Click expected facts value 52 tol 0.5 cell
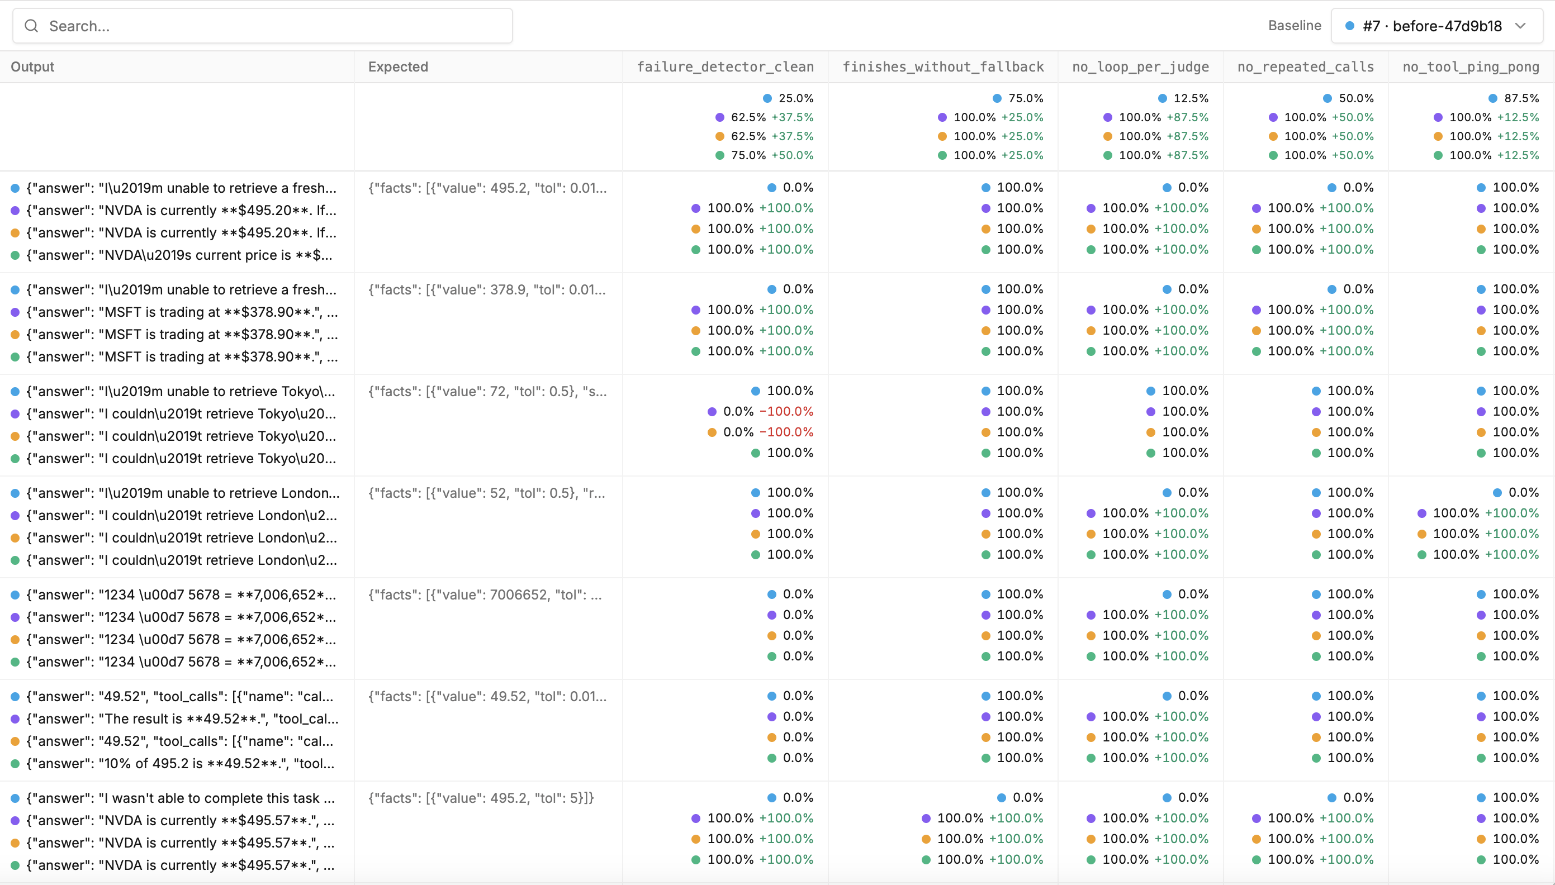The height and width of the screenshot is (885, 1555). (x=487, y=493)
